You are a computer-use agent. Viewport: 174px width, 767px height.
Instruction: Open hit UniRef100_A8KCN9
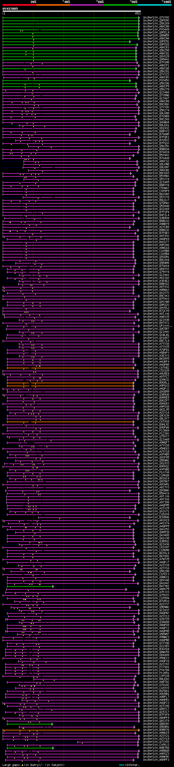[x=156, y=26]
